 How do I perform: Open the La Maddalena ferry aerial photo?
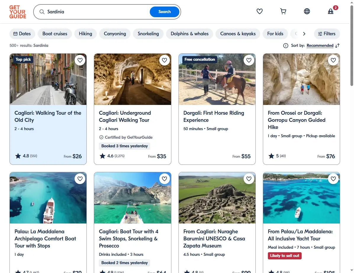tap(48, 198)
